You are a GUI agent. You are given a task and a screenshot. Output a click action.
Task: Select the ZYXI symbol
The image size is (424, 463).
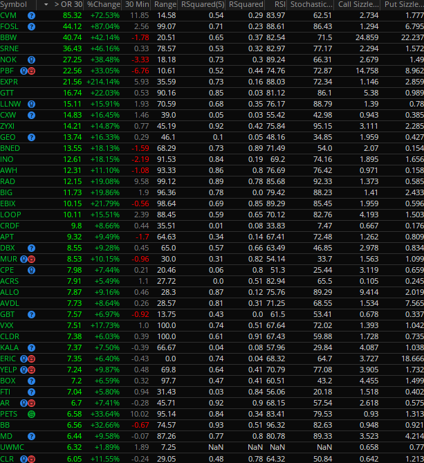point(8,127)
